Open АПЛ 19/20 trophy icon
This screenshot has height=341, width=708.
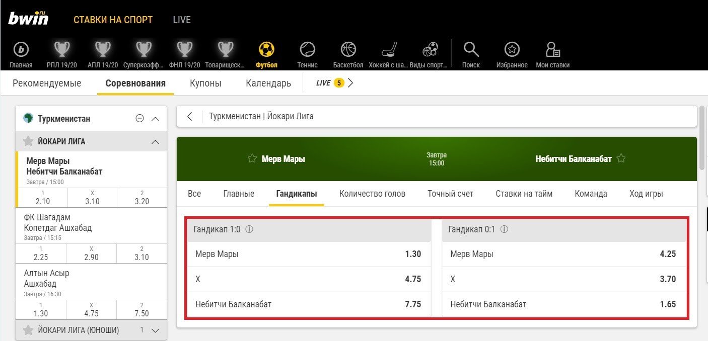(x=103, y=49)
